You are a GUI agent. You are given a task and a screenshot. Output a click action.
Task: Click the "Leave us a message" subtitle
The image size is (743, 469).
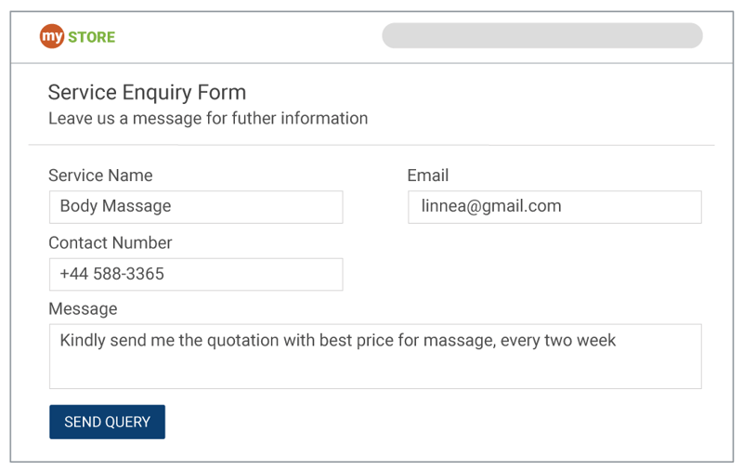pos(208,119)
